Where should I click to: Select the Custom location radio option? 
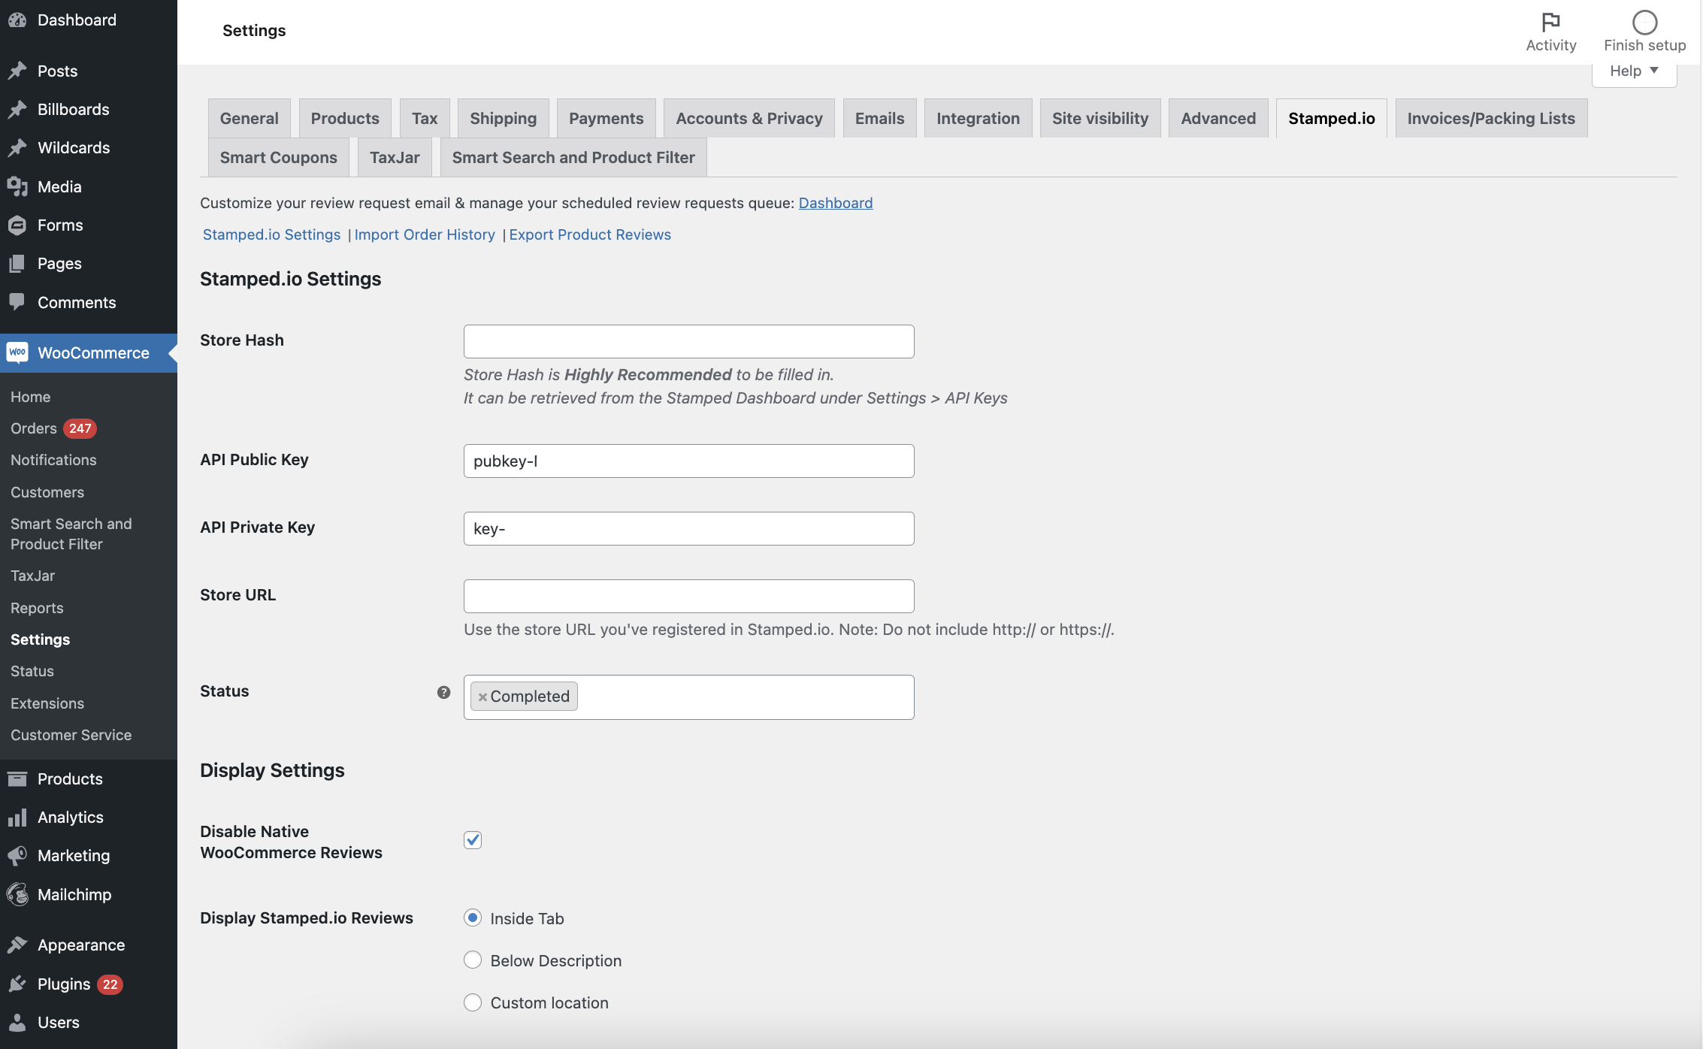[x=473, y=1002]
